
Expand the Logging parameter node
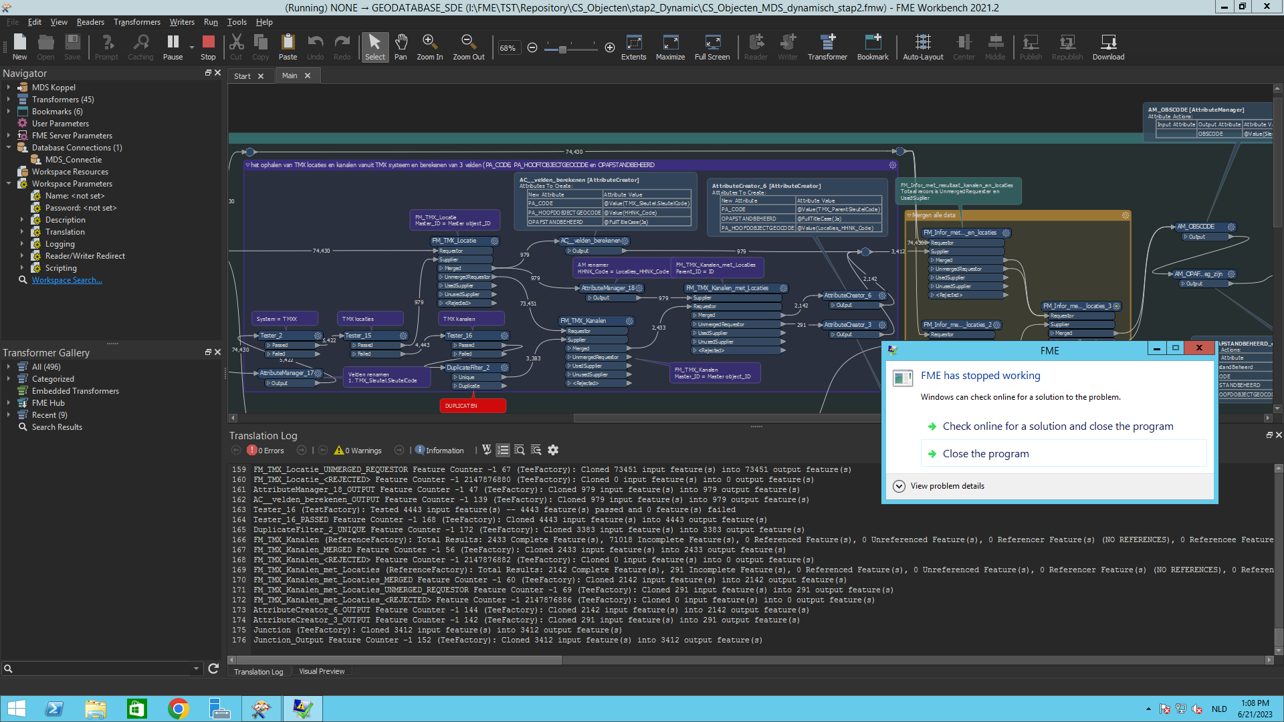[22, 244]
